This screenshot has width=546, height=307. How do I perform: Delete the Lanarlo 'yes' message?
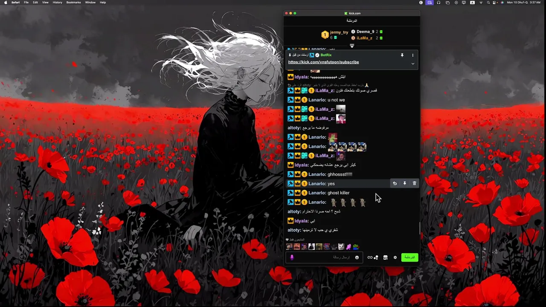coord(414,183)
